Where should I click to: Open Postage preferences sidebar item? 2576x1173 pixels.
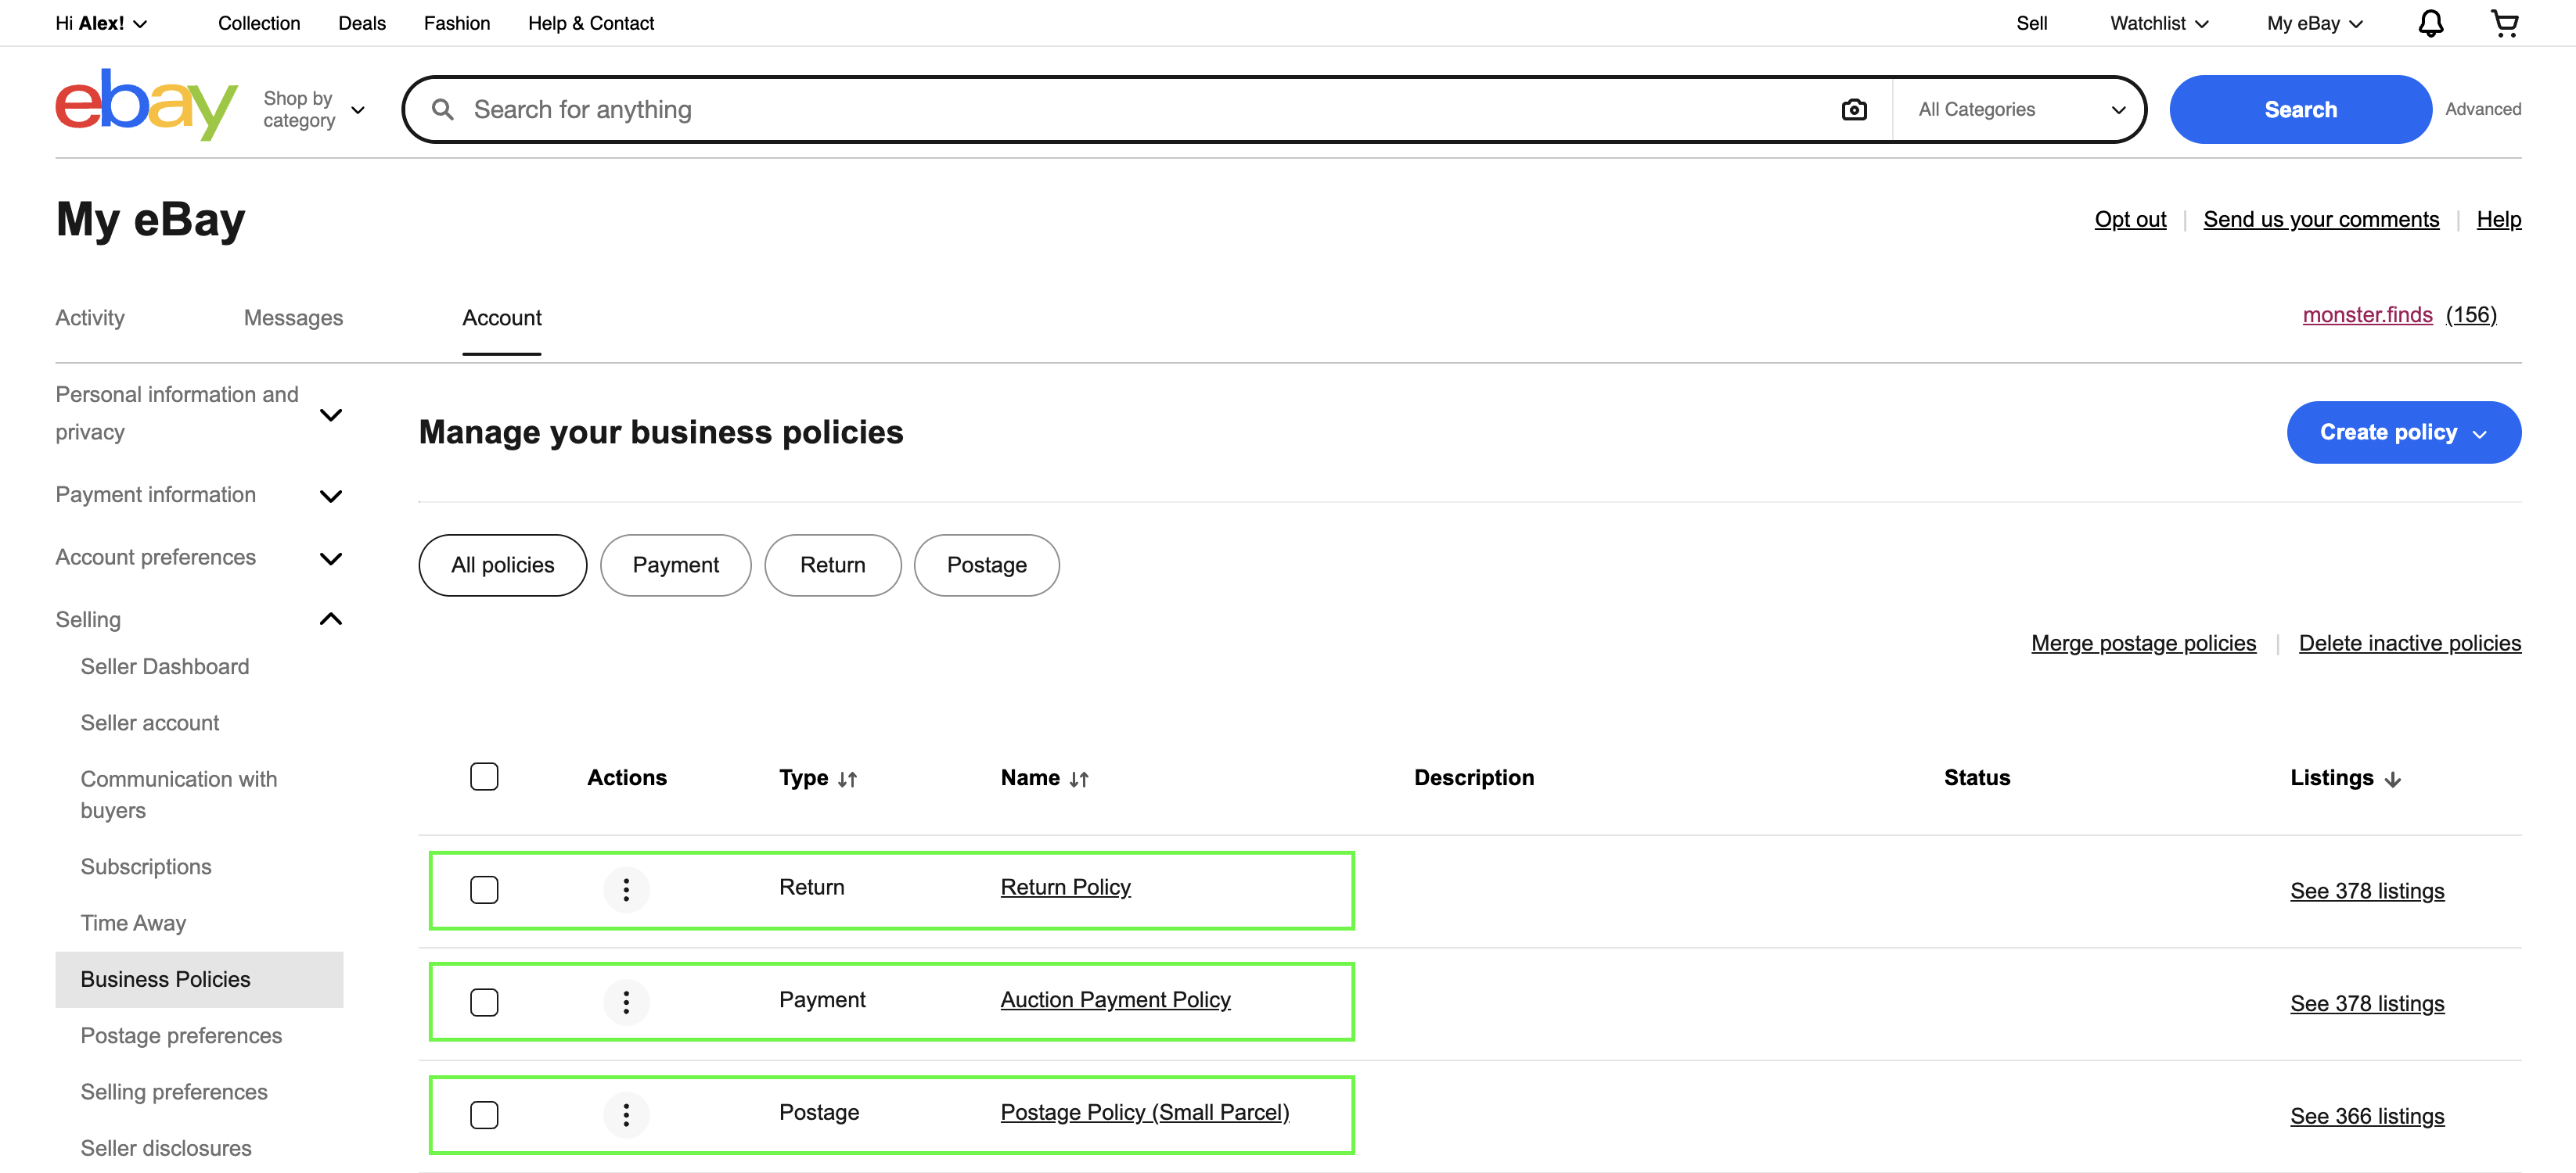click(x=181, y=1036)
